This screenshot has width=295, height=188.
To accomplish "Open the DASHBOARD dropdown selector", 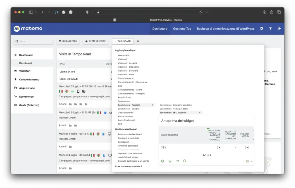I will click(123, 41).
